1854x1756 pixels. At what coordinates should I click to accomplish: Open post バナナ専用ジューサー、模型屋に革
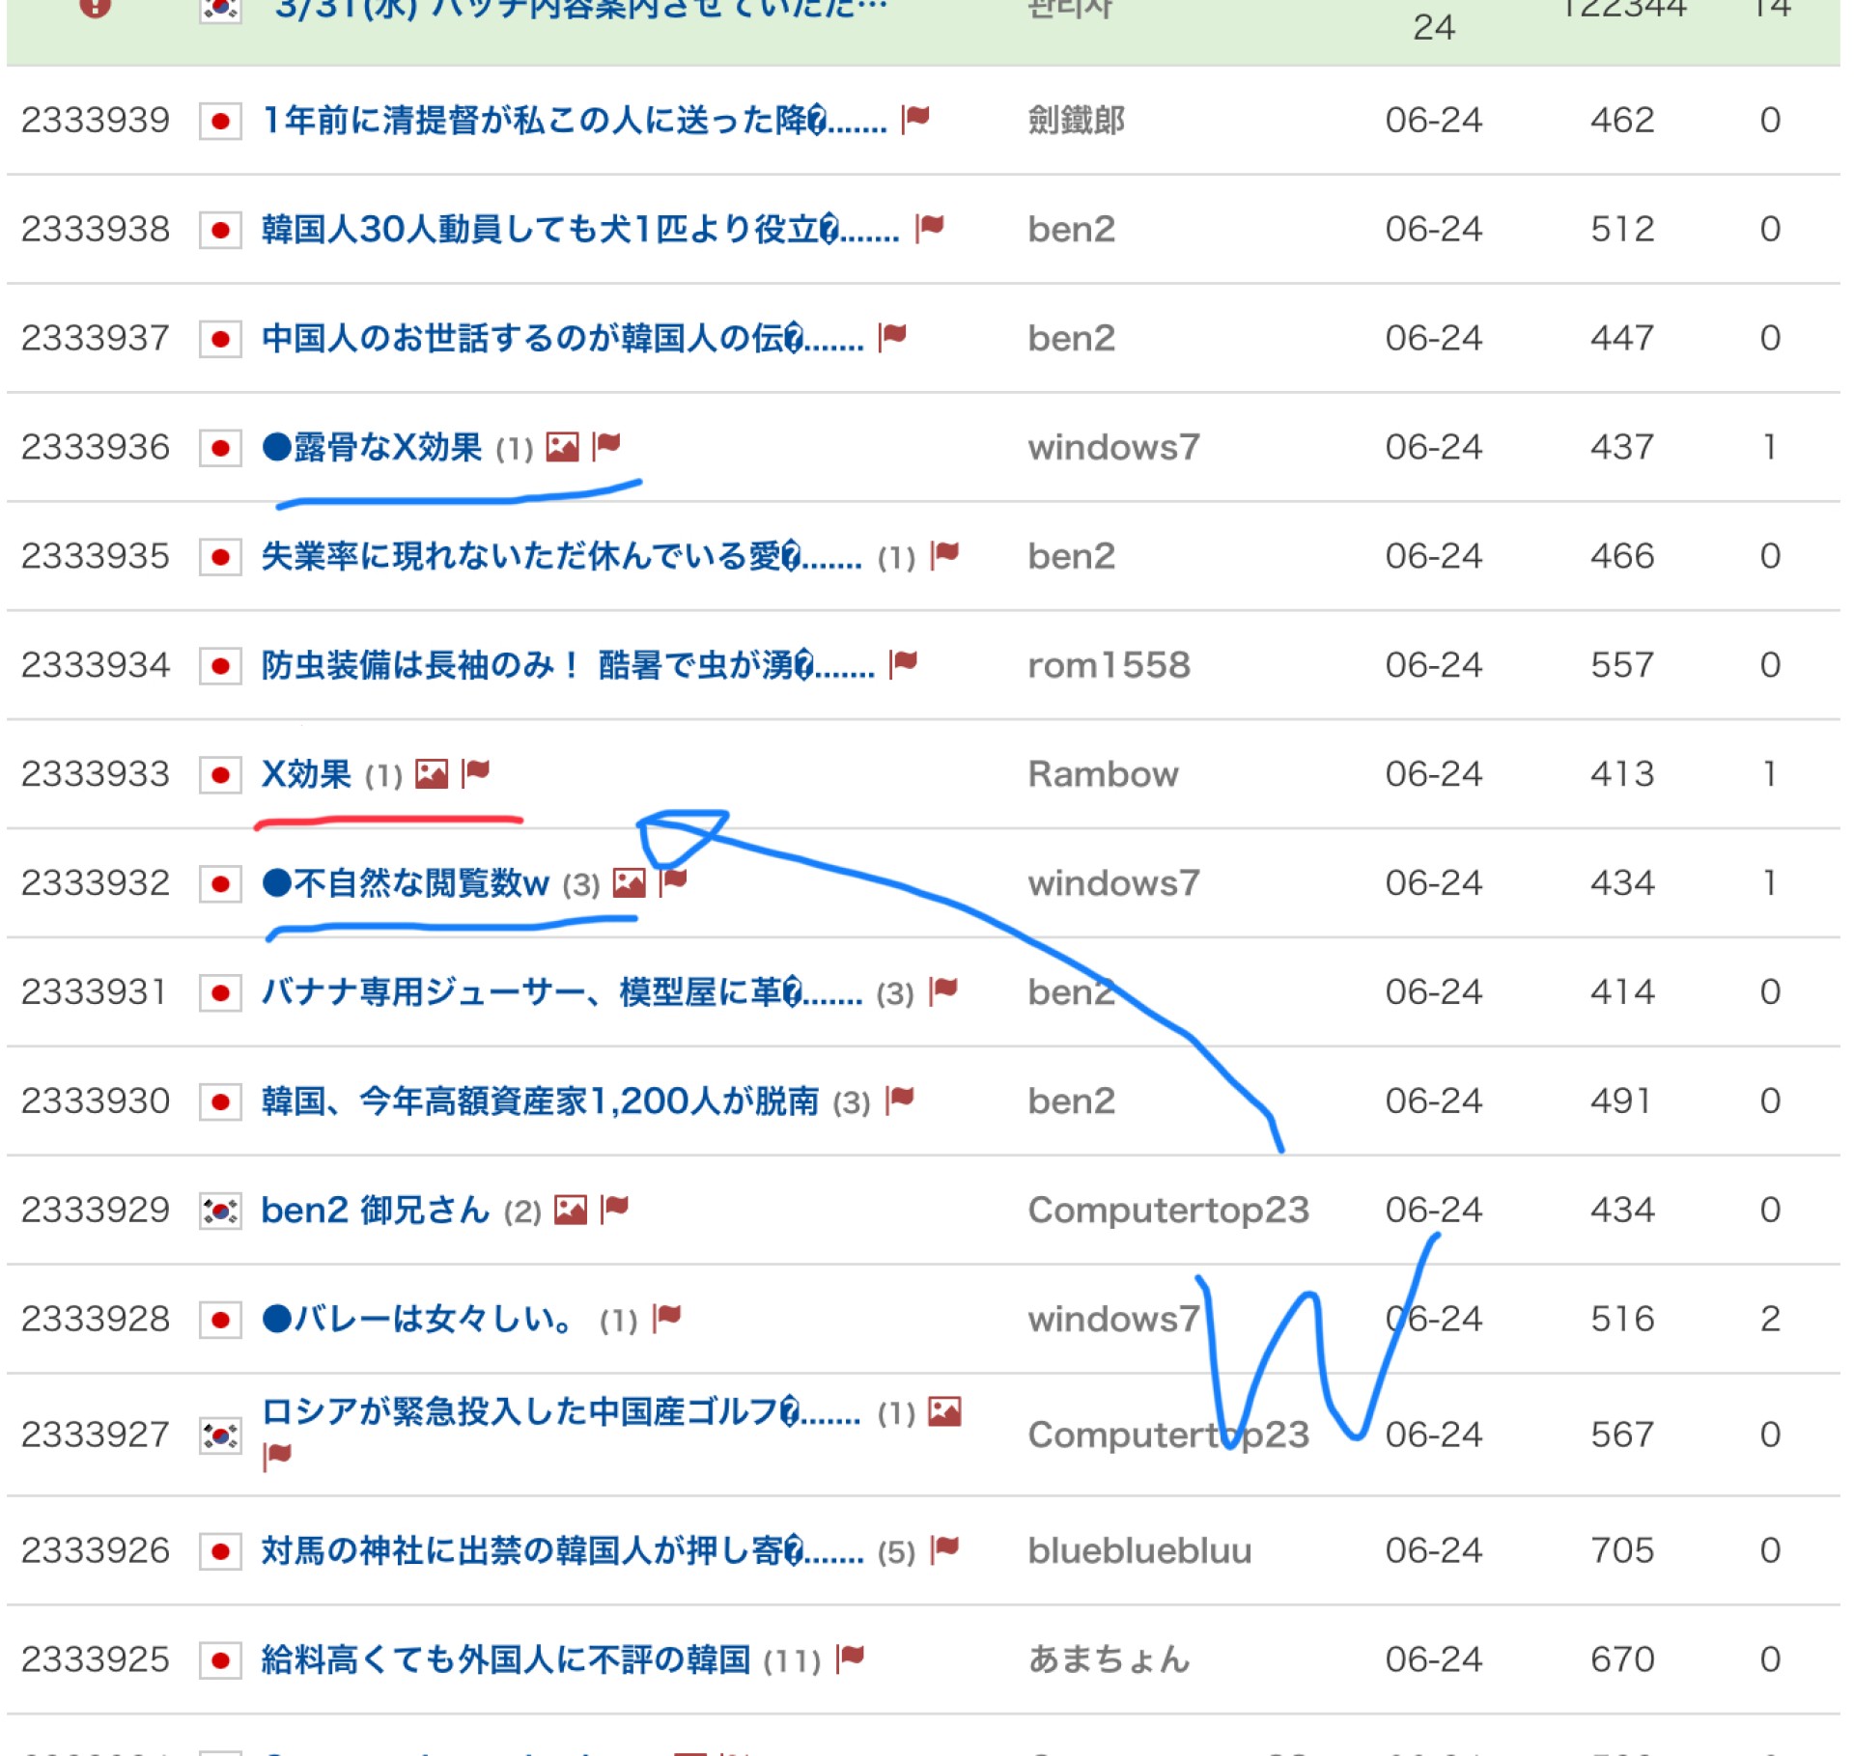pyautogui.click(x=561, y=993)
